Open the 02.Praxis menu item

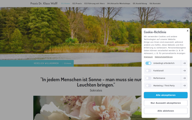[x=77, y=4]
